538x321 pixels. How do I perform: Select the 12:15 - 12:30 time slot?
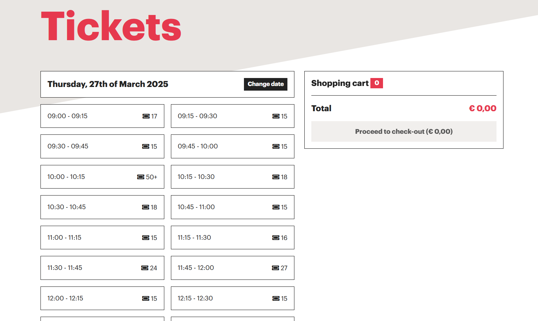(232, 298)
